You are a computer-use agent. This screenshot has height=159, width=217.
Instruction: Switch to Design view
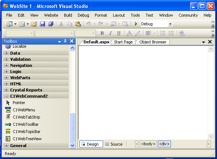point(91,144)
